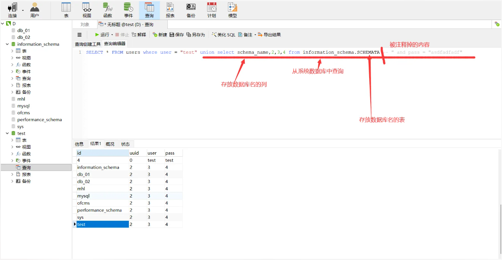Select the 视图 (View) toolbar icon
The height and width of the screenshot is (260, 502).
coord(87,10)
